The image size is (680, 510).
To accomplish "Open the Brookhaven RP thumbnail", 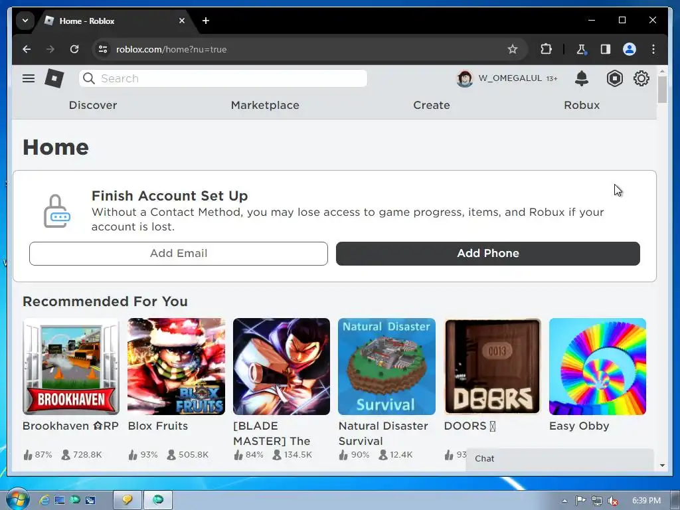I will 71,367.
